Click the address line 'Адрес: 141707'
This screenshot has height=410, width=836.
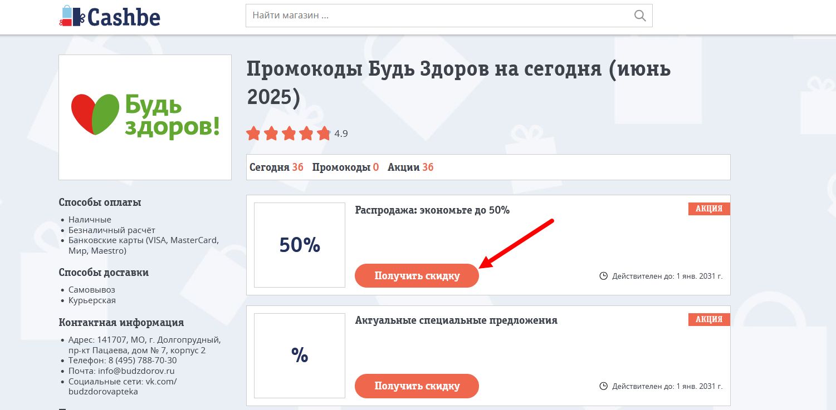(x=145, y=345)
